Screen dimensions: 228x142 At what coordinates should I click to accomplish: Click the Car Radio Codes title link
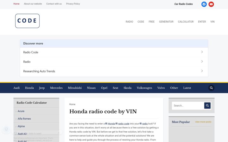click(183, 4)
